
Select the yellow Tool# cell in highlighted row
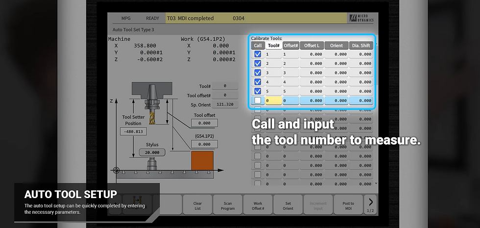[x=273, y=101]
